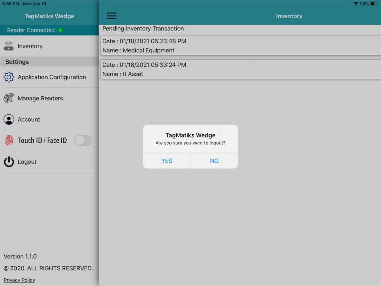The height and width of the screenshot is (286, 381).
Task: Click the Application Configuration gear icon
Action: point(9,77)
